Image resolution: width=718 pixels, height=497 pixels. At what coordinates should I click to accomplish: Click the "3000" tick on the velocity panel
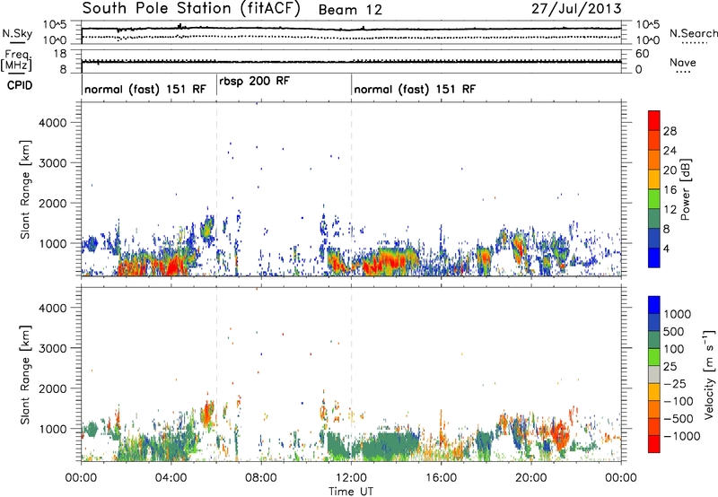pos(53,348)
